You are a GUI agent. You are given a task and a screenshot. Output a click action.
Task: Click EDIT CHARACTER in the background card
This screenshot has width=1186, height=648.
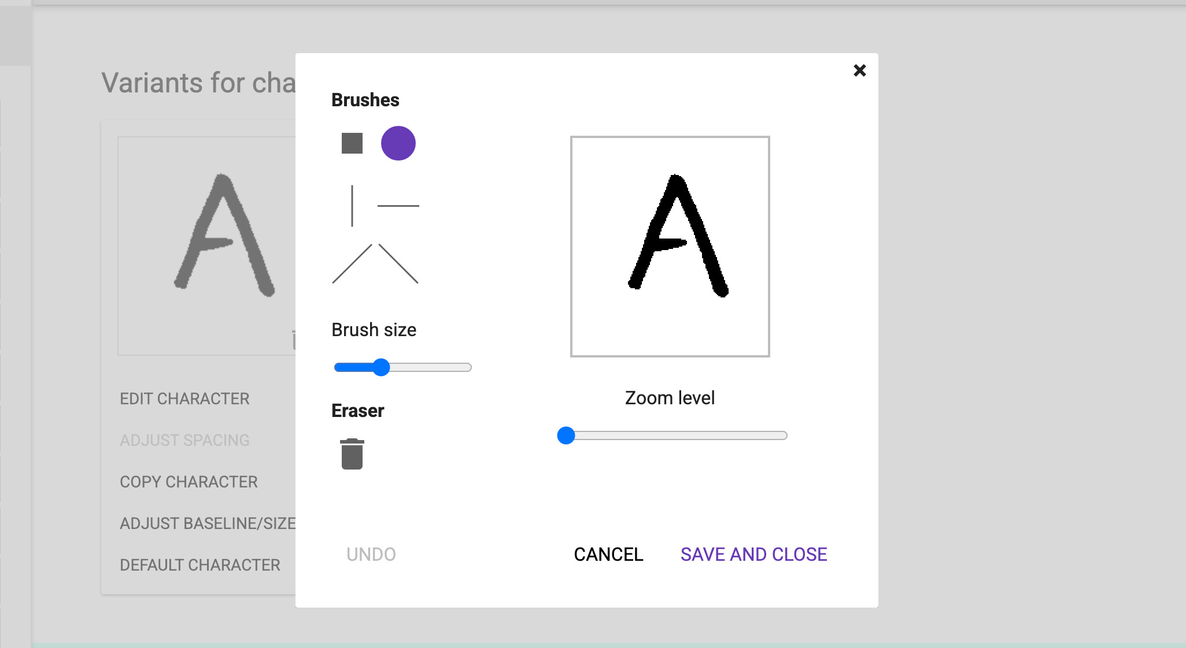point(184,399)
